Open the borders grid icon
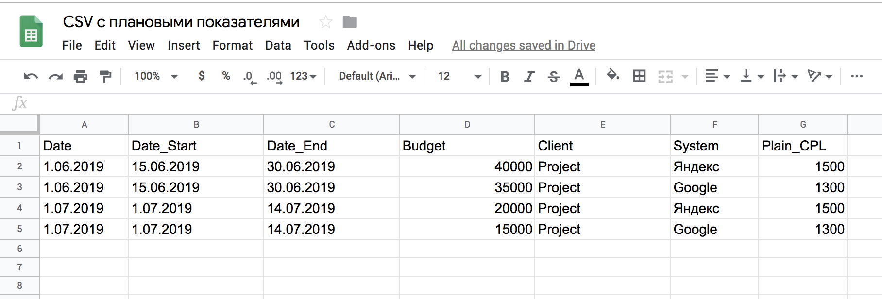882x299 pixels. [639, 76]
